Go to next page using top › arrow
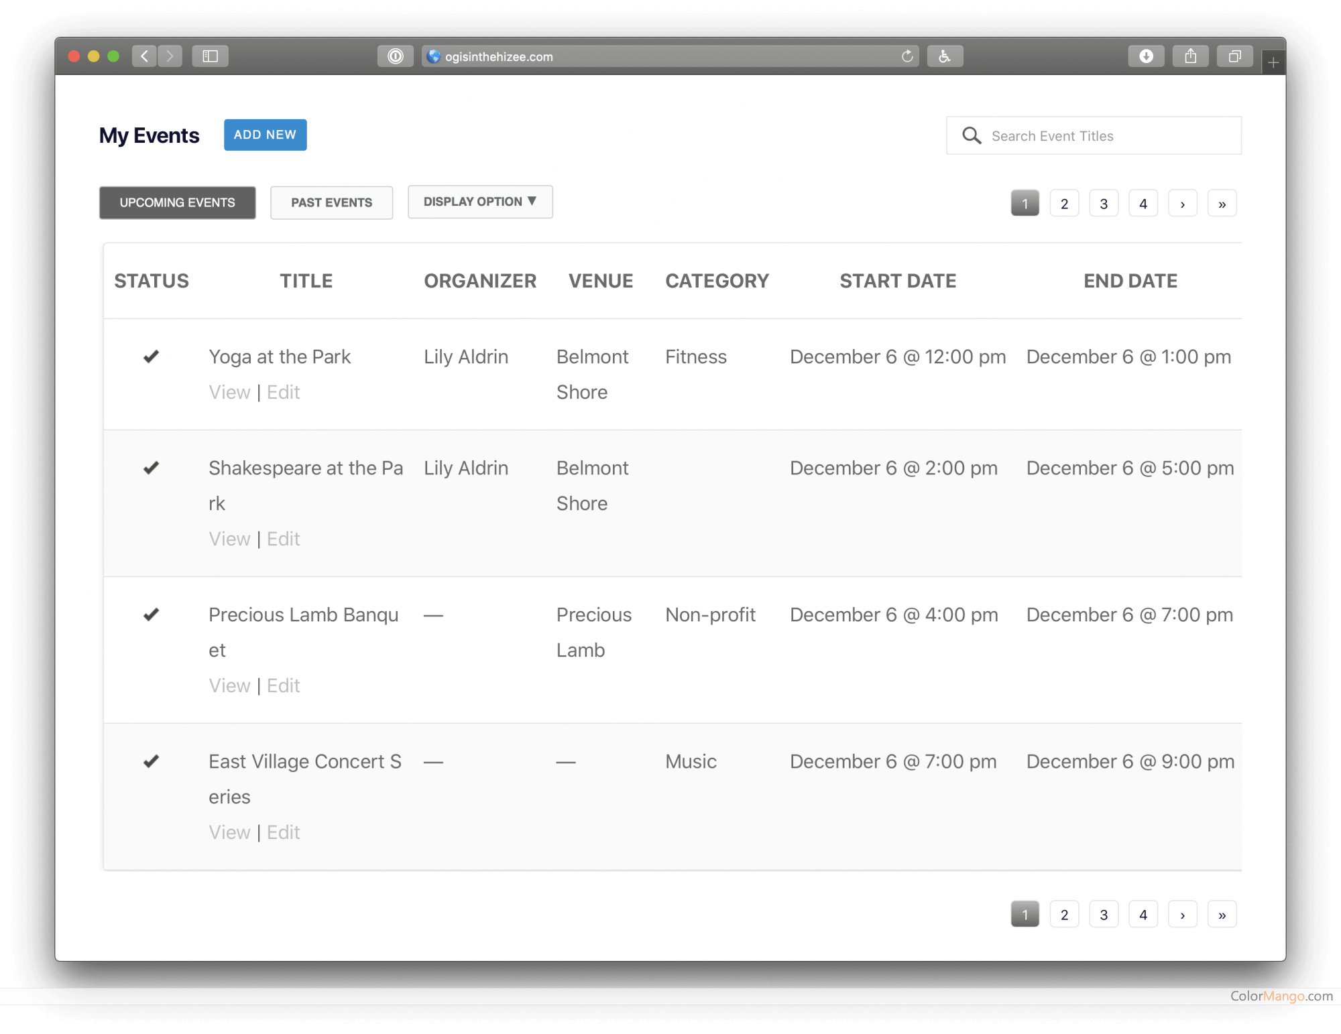The width and height of the screenshot is (1341, 1034). click(1182, 204)
